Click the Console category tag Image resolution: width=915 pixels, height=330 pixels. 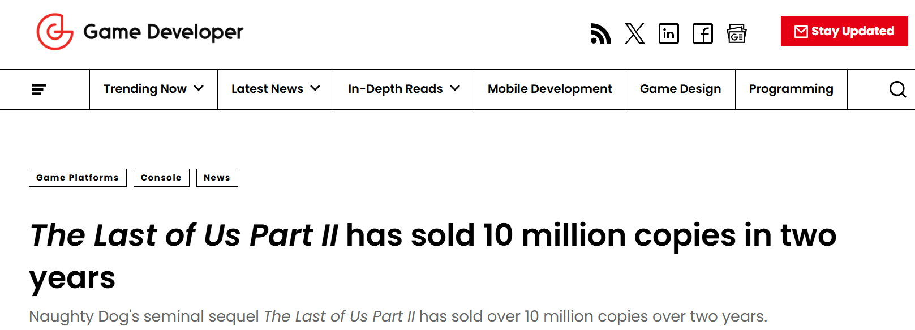(x=161, y=178)
